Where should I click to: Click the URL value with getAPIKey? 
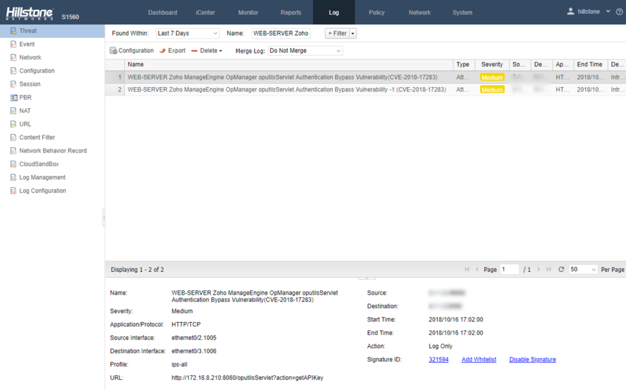coord(247,377)
